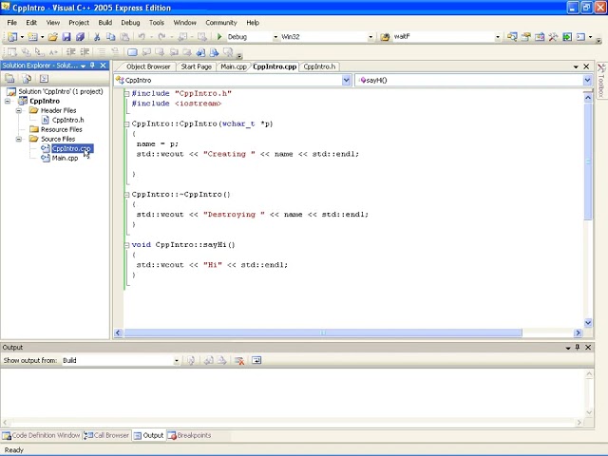Pin the Output pane with the auto-hide pushpin
Screen dimensions: 608x456
578,347
